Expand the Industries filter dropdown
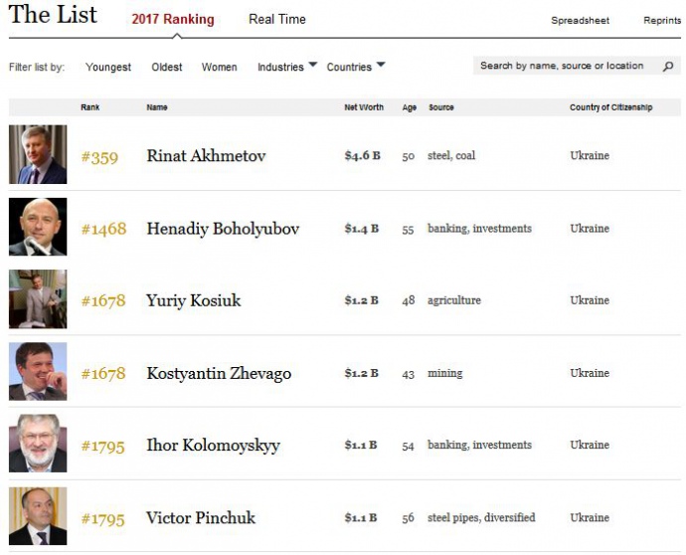This screenshot has height=555, width=686. tap(287, 67)
